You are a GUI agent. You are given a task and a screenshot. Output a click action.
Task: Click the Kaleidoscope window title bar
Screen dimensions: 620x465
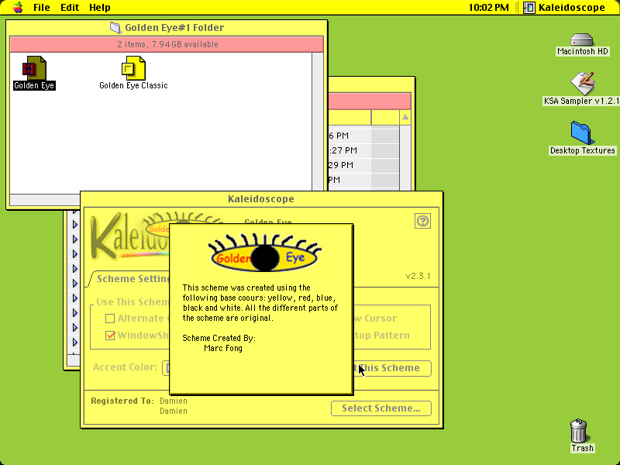point(261,199)
